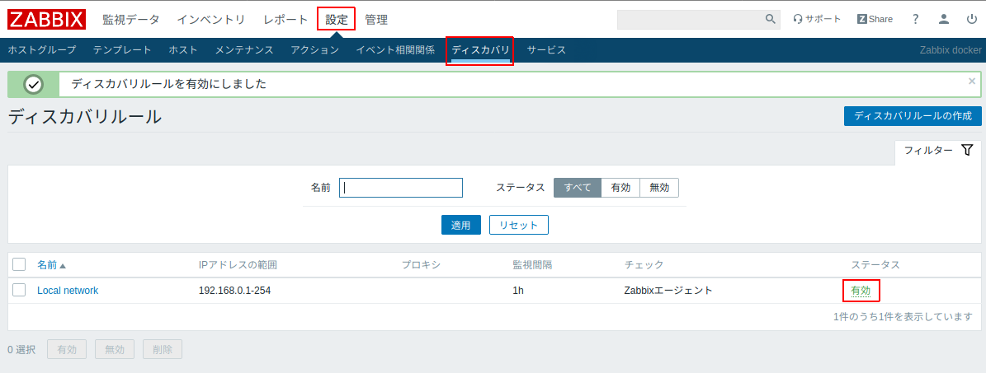Click ディスカバリルールの作成 button
Screen dimensions: 986x373
point(913,116)
